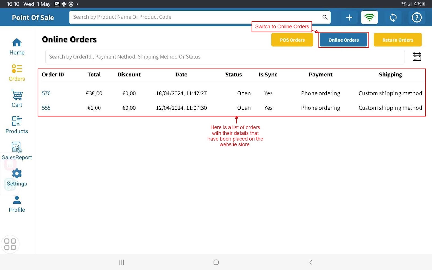Screen dimensions: 432x270
Task: Open order 570 details
Action: 46,93
